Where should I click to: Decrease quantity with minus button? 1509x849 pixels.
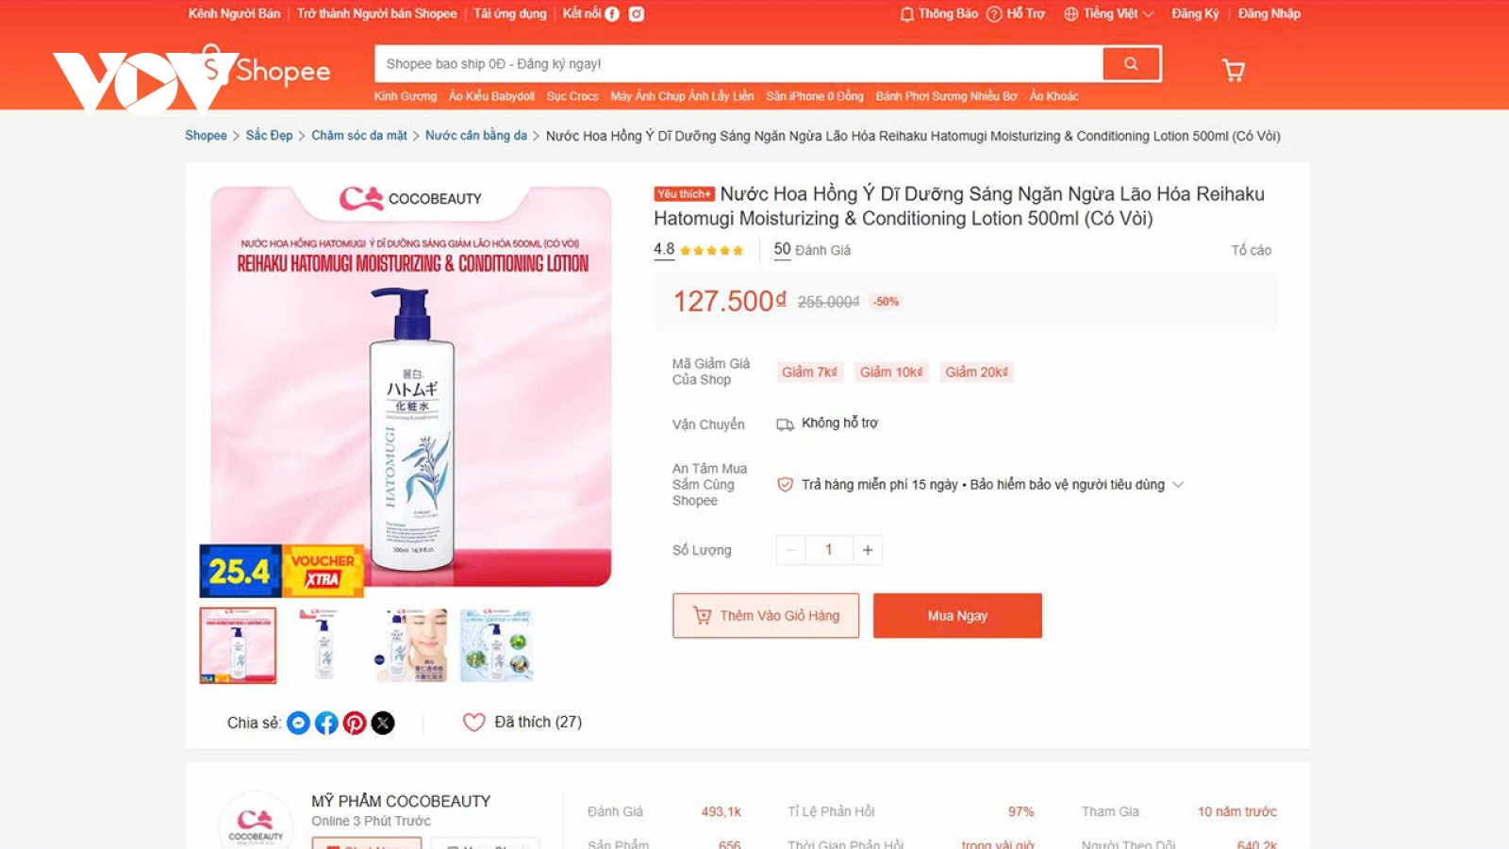coord(790,550)
